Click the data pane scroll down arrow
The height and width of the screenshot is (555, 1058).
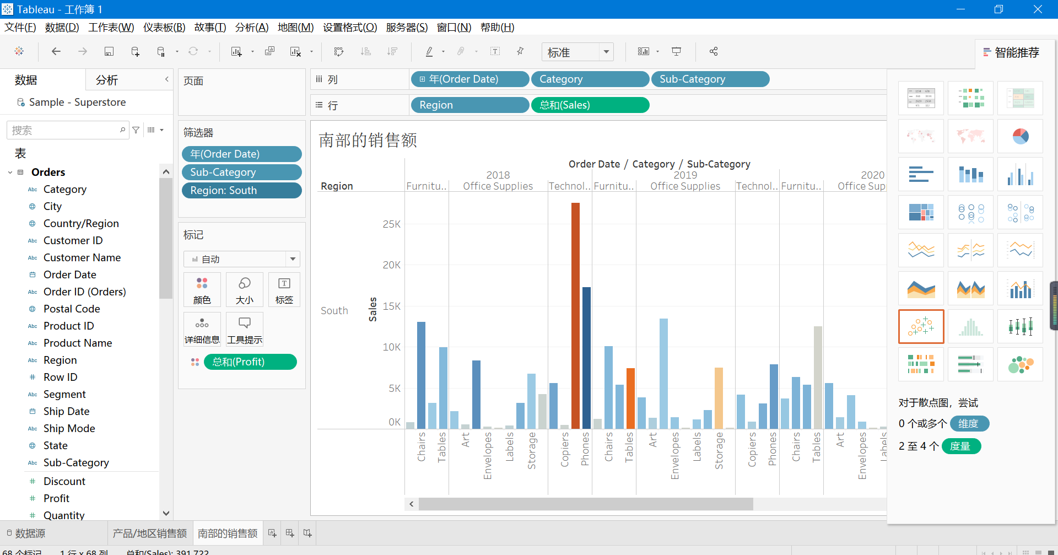coord(166,513)
